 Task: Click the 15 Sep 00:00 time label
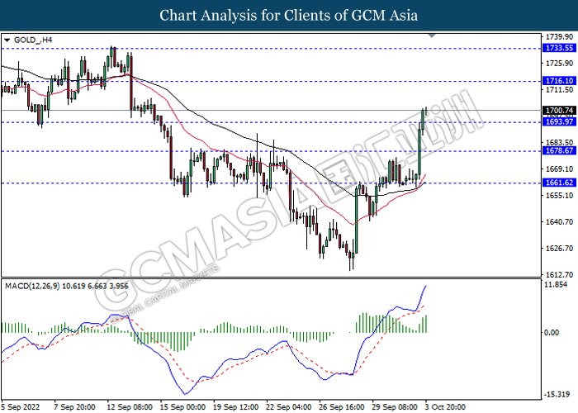[x=182, y=407]
